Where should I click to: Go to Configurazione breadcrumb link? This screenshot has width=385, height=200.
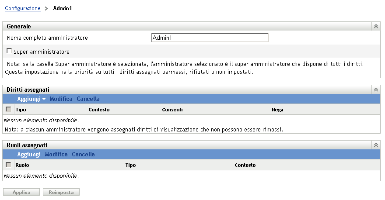23,8
